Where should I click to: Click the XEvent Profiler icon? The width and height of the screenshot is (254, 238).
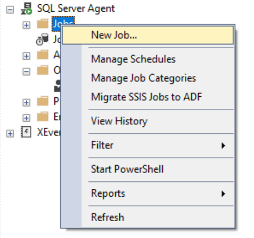point(26,132)
